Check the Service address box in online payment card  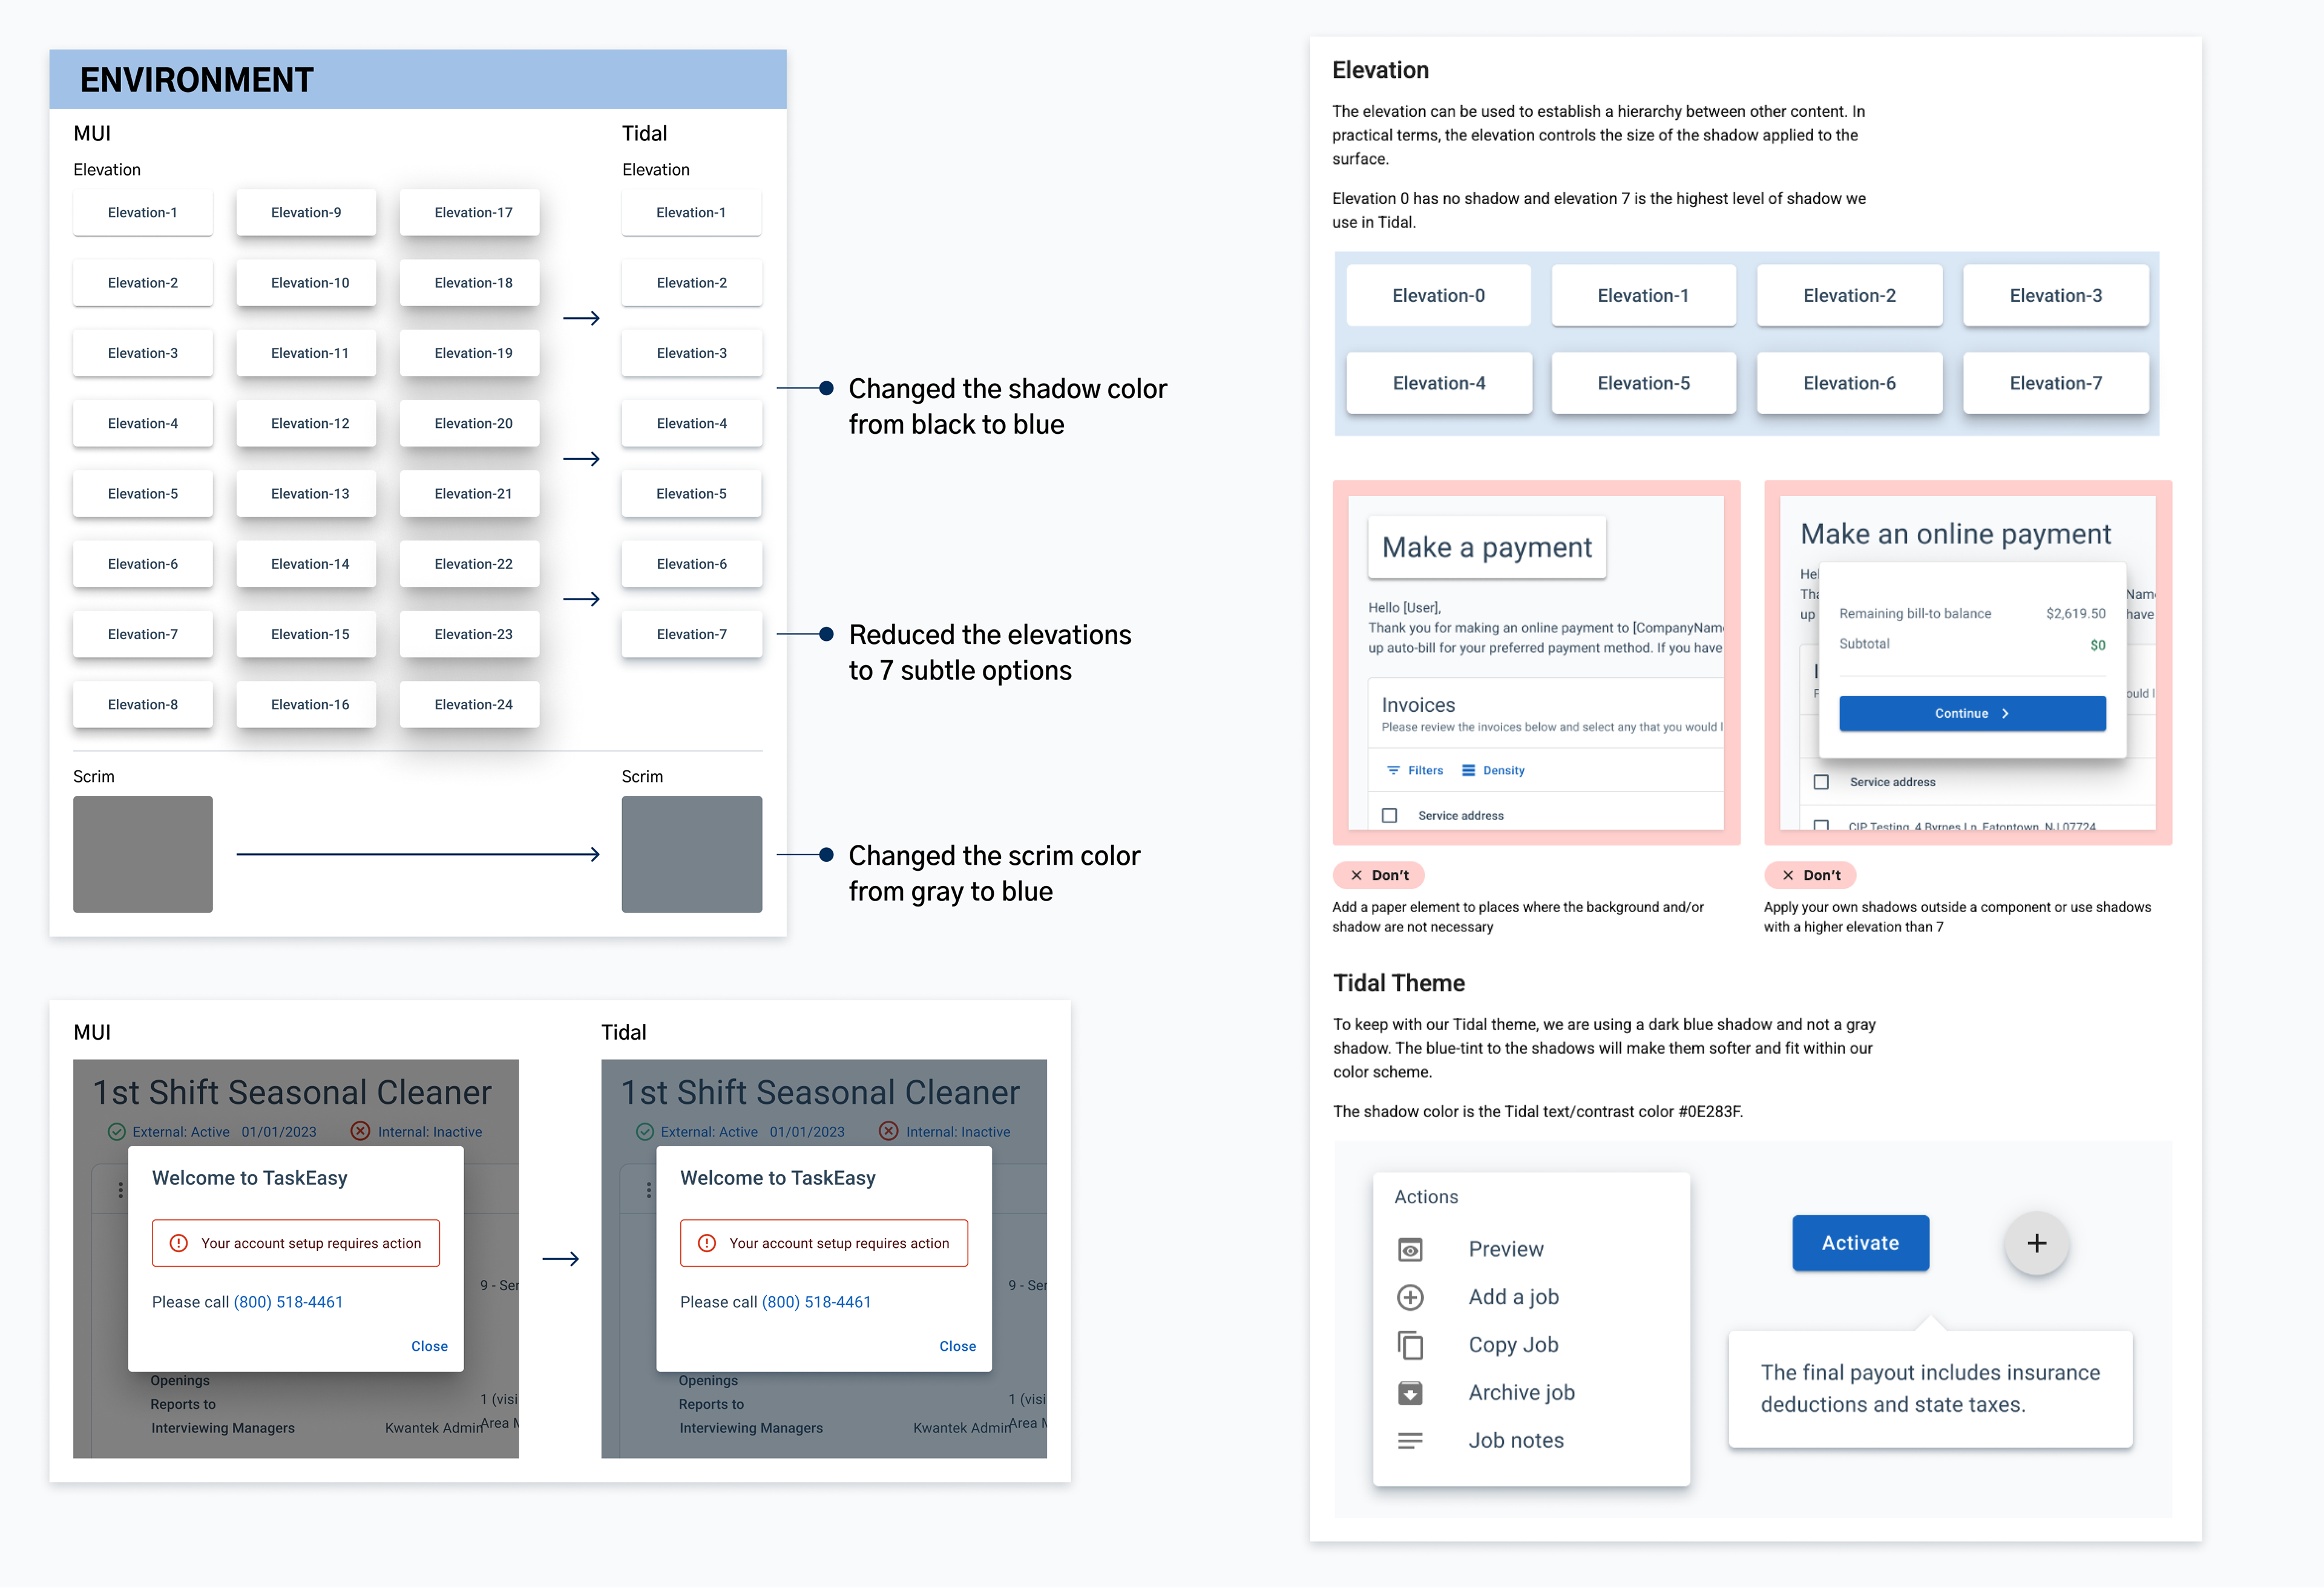point(1821,783)
